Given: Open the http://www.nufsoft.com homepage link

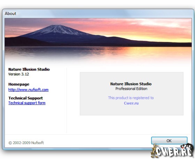Looking at the screenshot, I should (x=28, y=90).
